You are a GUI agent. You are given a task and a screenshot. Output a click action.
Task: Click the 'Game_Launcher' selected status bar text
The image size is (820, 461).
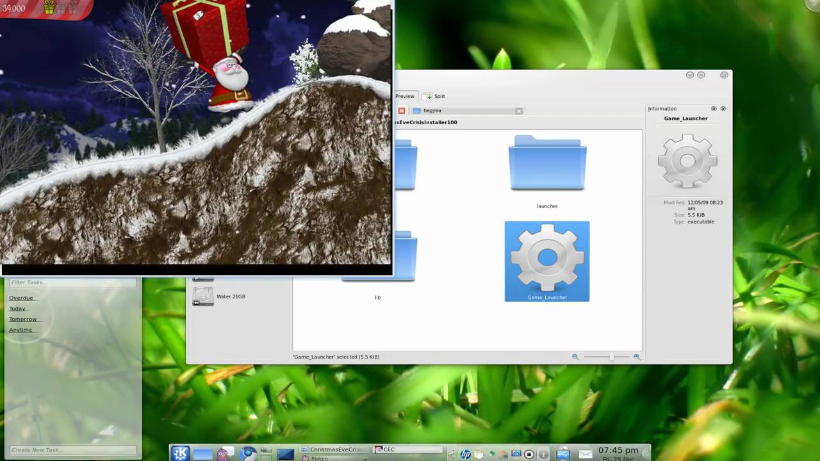pyautogui.click(x=336, y=357)
